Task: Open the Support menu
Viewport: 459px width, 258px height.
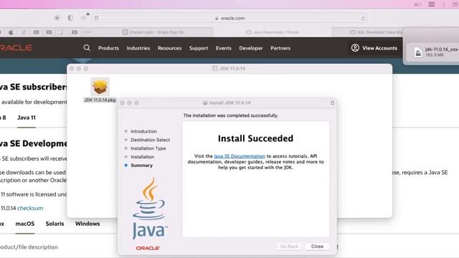Action: pos(199,48)
